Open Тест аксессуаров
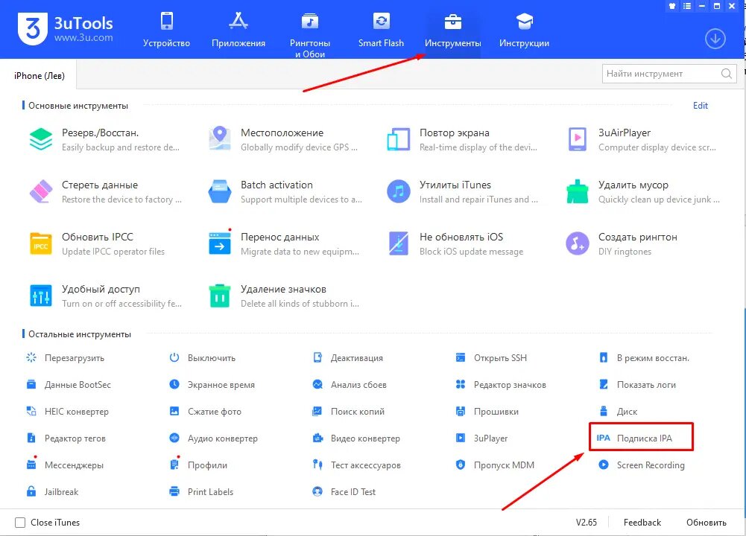The width and height of the screenshot is (746, 536). click(357, 465)
